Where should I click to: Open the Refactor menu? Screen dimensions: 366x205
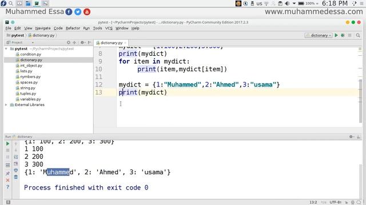pyautogui.click(x=73, y=28)
